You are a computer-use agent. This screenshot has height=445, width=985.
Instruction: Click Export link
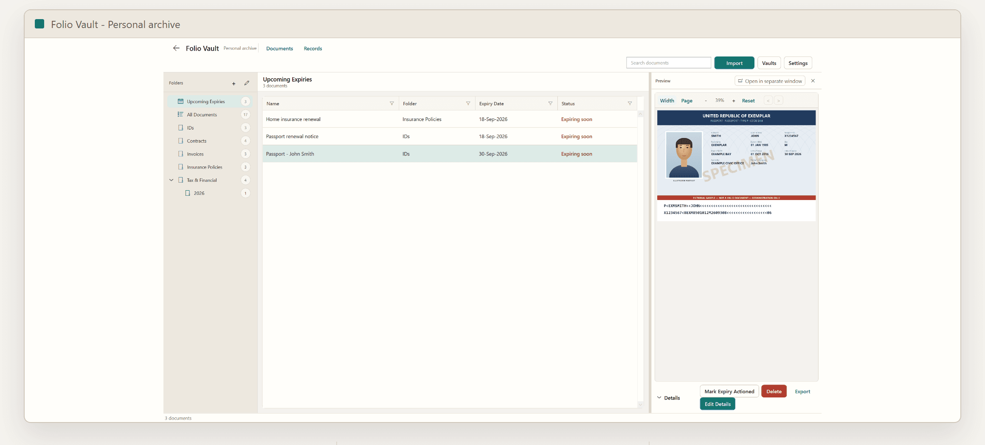(802, 391)
